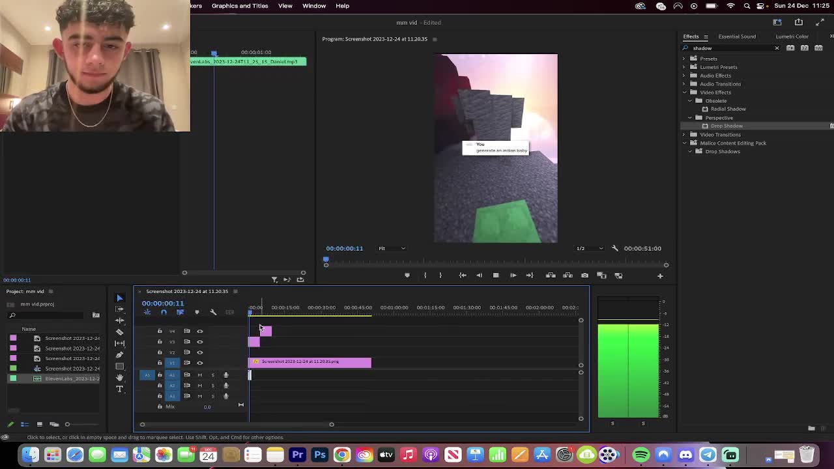The width and height of the screenshot is (834, 469).
Task: Collapse the Video Effects folder
Action: coord(684,92)
